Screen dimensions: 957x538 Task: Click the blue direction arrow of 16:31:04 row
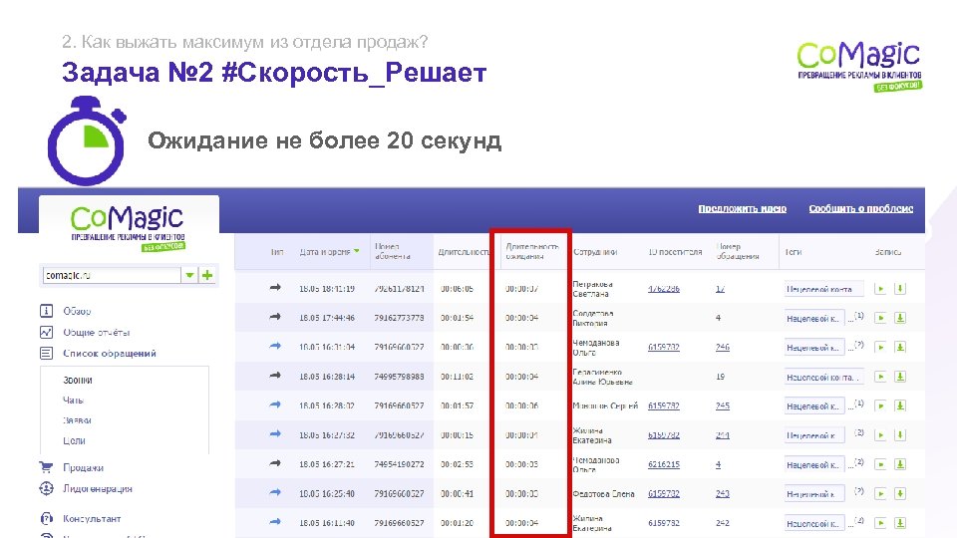tap(275, 346)
